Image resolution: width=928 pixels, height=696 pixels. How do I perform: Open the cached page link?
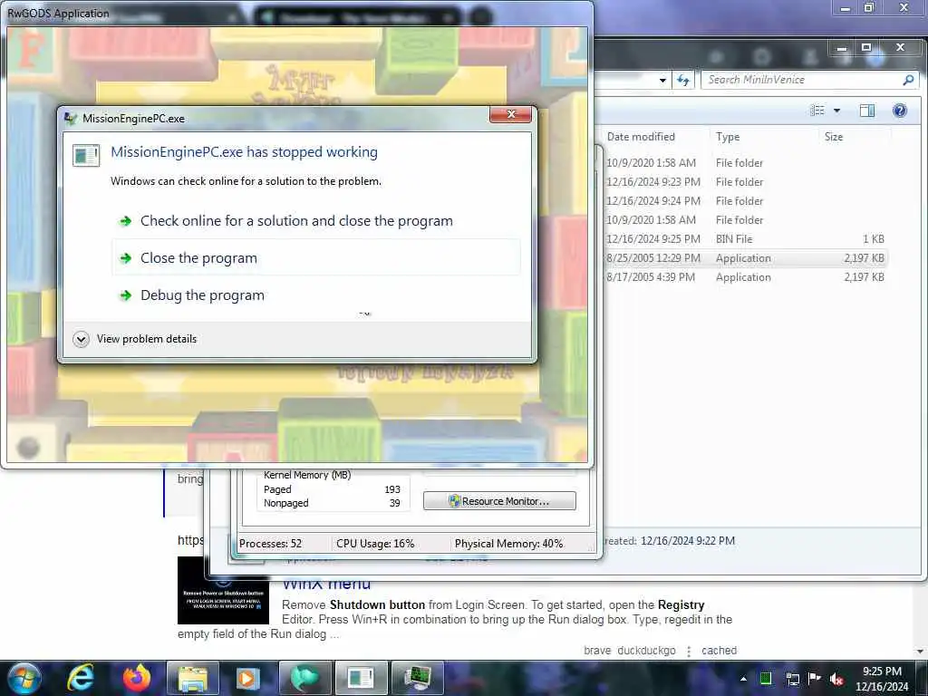pos(719,651)
